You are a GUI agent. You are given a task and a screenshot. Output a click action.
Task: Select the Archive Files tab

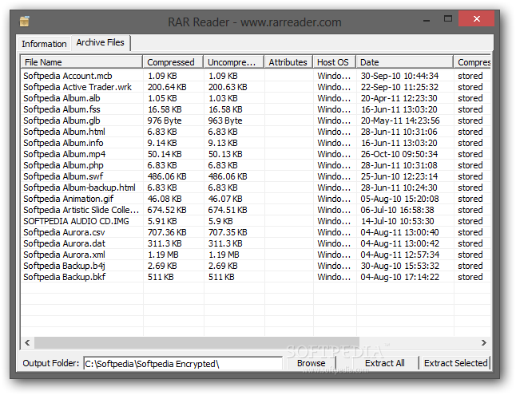click(101, 43)
